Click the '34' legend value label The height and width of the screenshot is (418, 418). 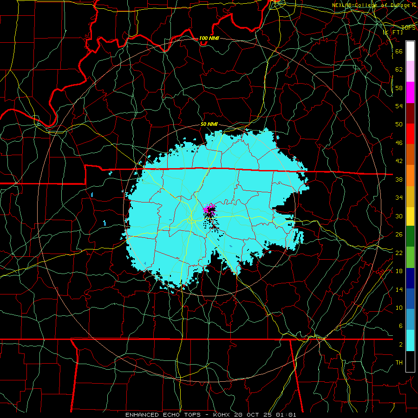399,197
